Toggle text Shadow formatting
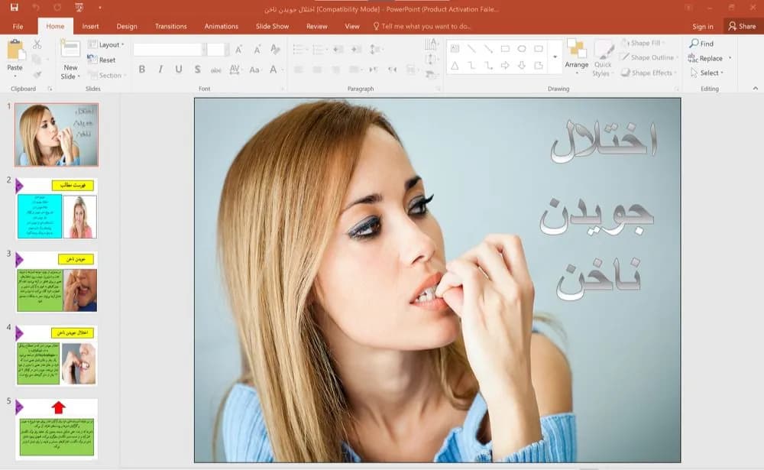 point(197,70)
